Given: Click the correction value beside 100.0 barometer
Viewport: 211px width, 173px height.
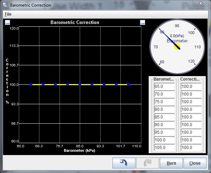Looking at the screenshot, I should 191,140.
